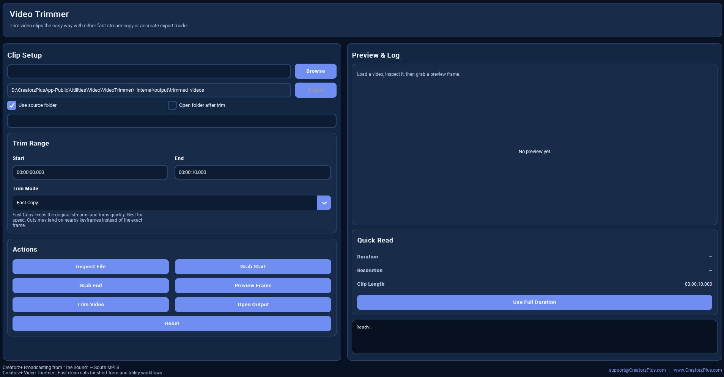The image size is (724, 377).
Task: Click Use Full Duration under Quick Read
Action: point(534,302)
